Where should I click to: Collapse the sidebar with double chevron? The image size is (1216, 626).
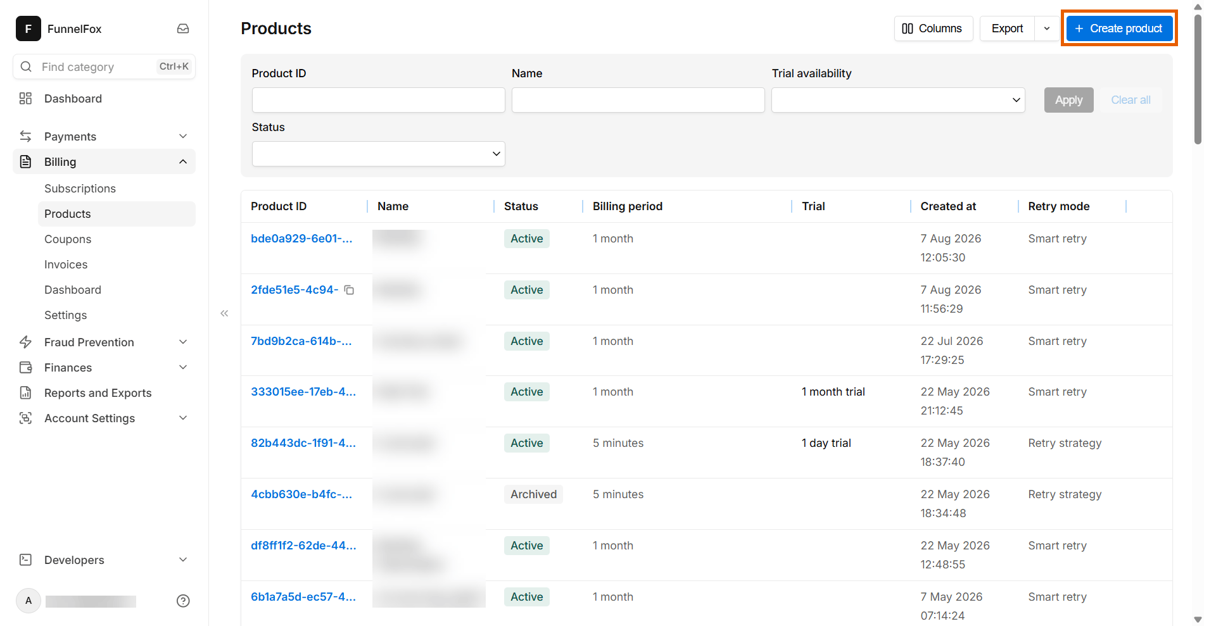click(224, 313)
